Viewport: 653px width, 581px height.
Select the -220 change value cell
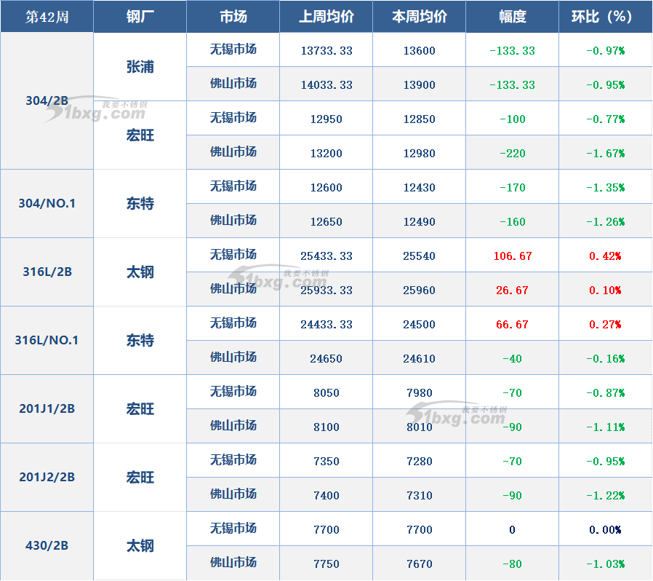coord(512,154)
